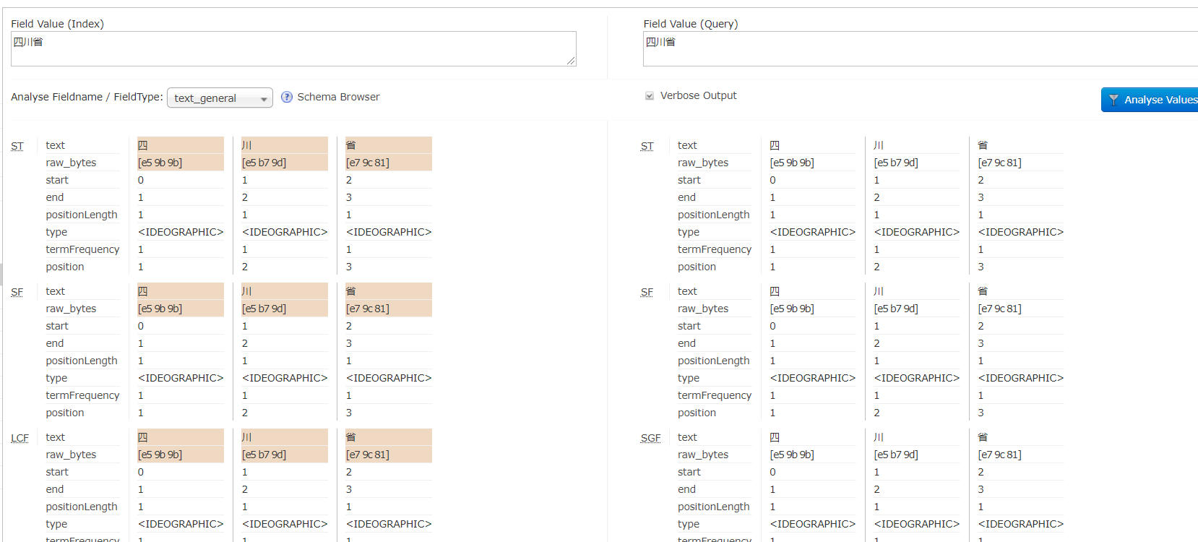This screenshot has height=542, width=1198.
Task: Click first <IDEOGRAPHIC> type in index ST section
Action: [x=181, y=232]
